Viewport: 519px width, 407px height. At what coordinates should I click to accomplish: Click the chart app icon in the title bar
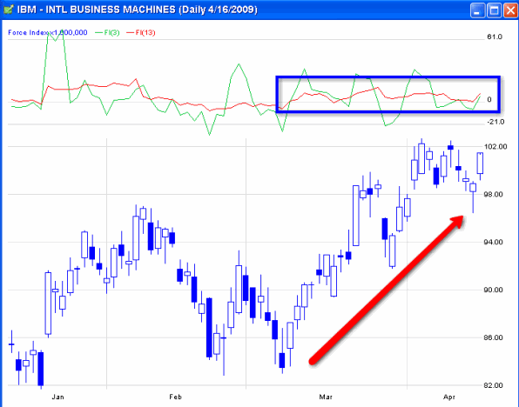point(9,10)
